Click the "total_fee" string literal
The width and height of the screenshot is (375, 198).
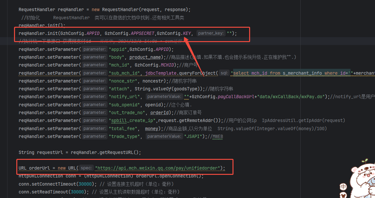click(x=123, y=129)
